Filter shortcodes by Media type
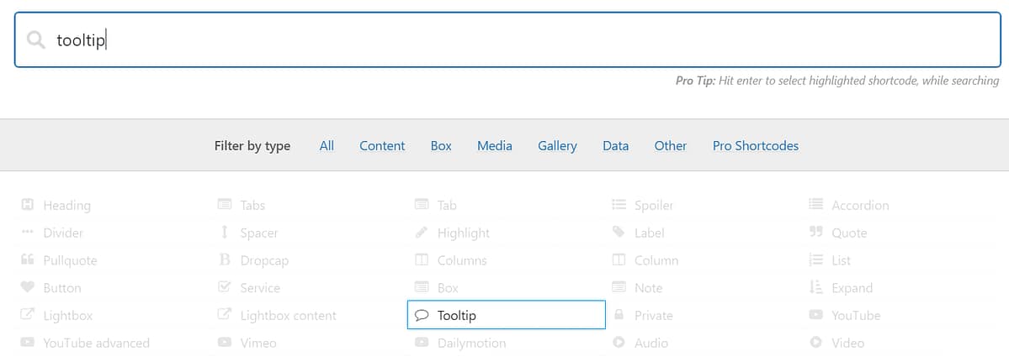 [495, 145]
